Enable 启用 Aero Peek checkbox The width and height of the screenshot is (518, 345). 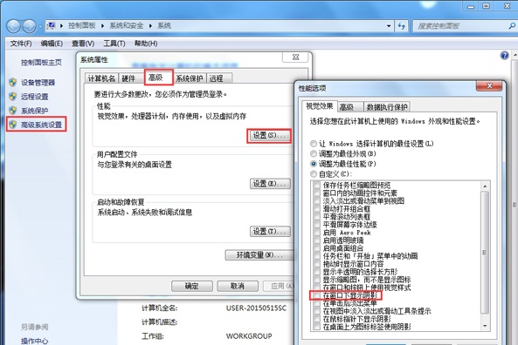(x=316, y=233)
